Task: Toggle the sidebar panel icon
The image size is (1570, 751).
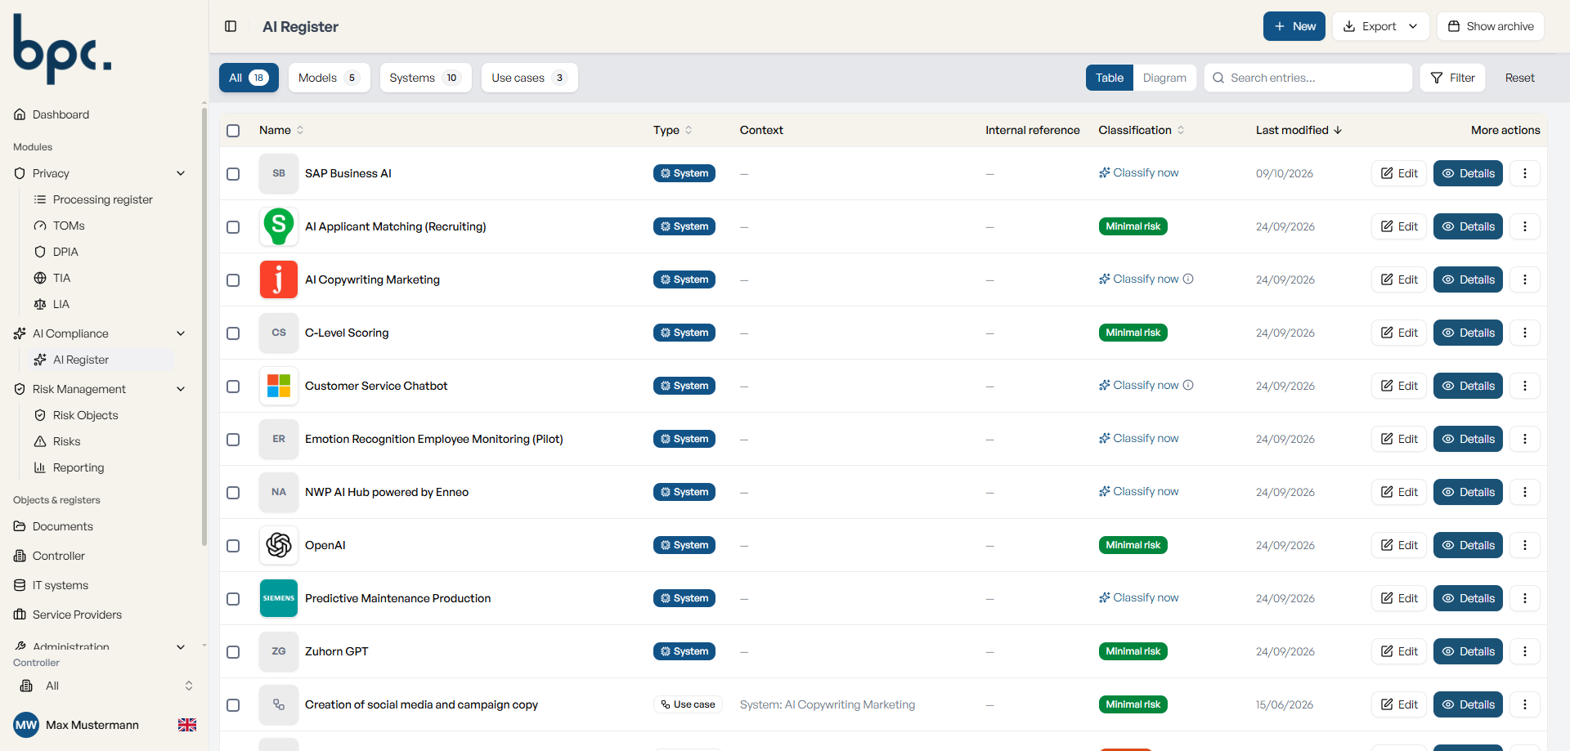Action: (x=231, y=26)
